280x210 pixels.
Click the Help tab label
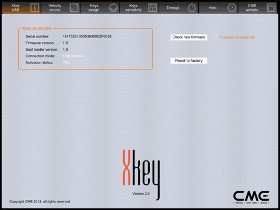click(x=212, y=8)
